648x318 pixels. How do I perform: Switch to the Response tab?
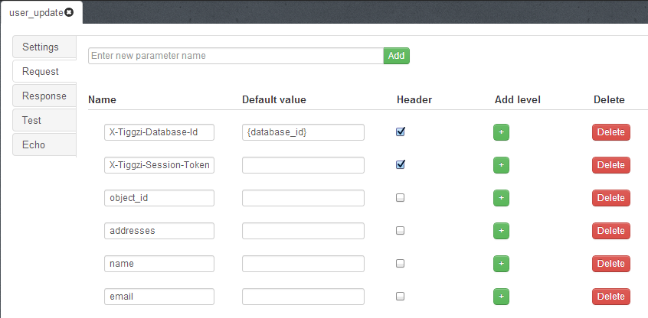[x=44, y=96]
